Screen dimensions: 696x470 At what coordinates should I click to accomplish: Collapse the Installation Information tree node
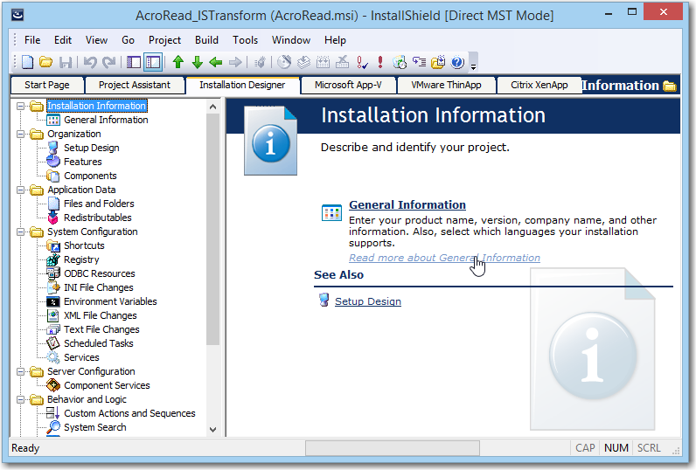point(21,106)
